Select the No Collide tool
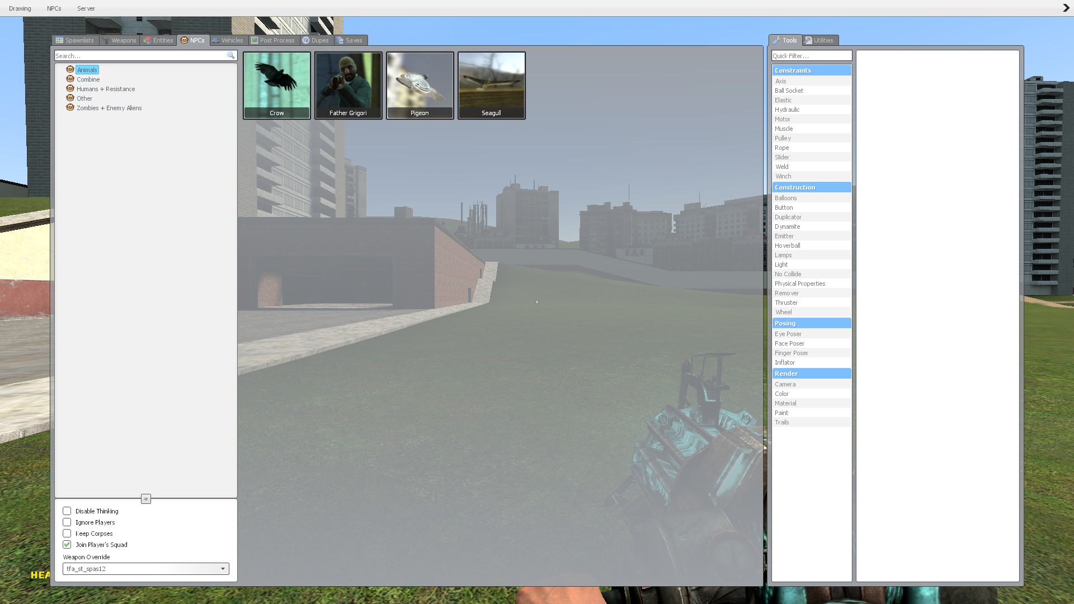This screenshot has height=604, width=1074. 812,274
